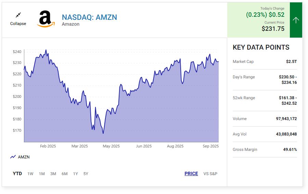Toggle chart to VS S&P comparison
This screenshot has height=194, width=308.
pos(210,174)
